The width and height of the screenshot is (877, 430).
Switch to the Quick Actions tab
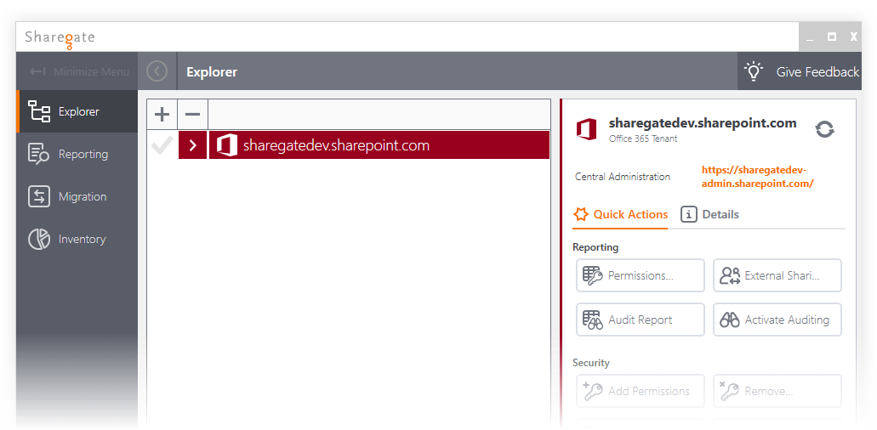click(x=620, y=214)
